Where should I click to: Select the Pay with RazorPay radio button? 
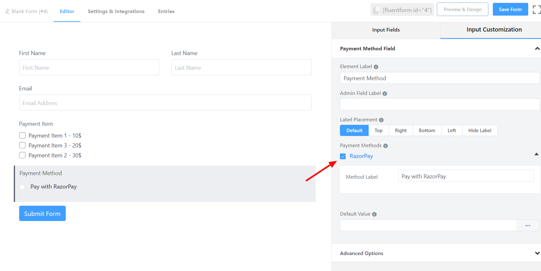[x=22, y=187]
